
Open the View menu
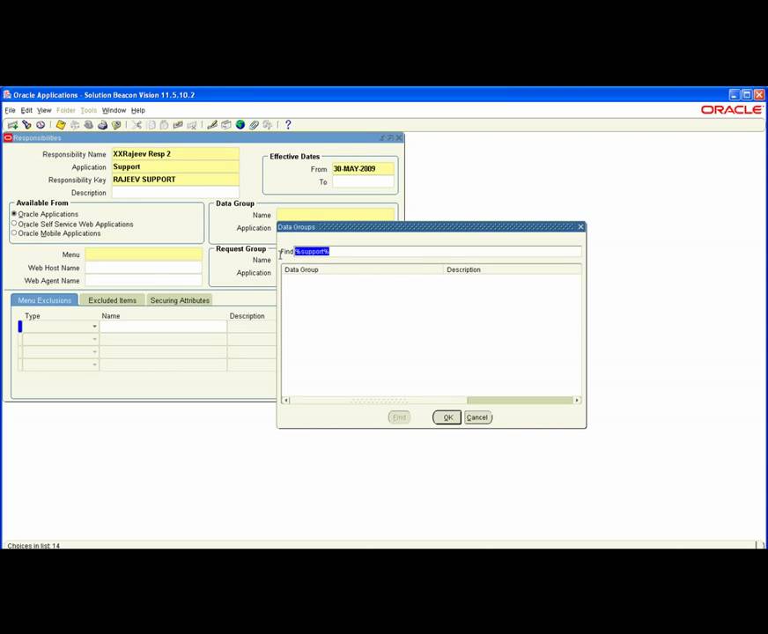pos(44,110)
